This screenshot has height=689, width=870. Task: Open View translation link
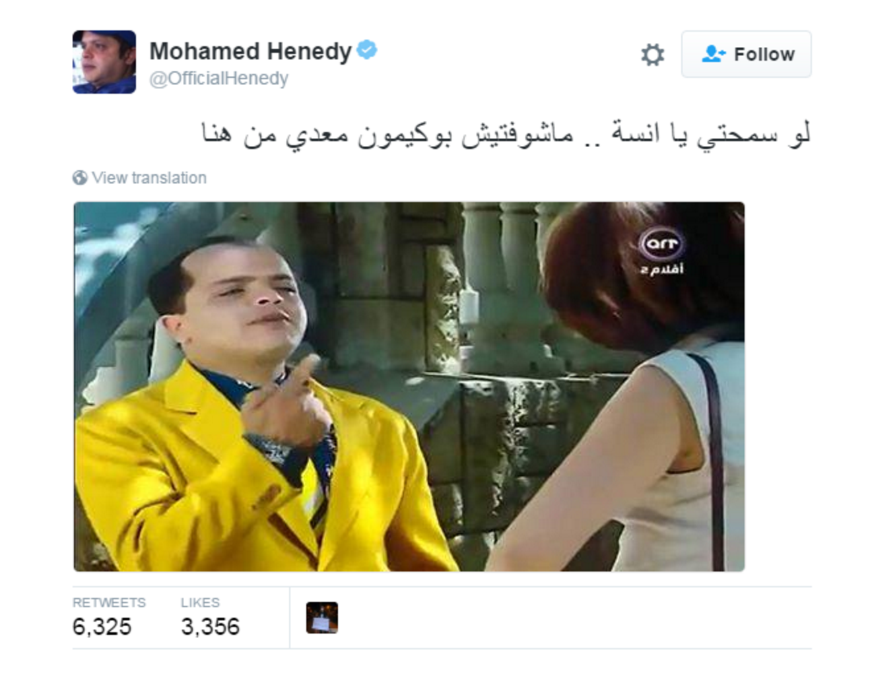pyautogui.click(x=149, y=178)
